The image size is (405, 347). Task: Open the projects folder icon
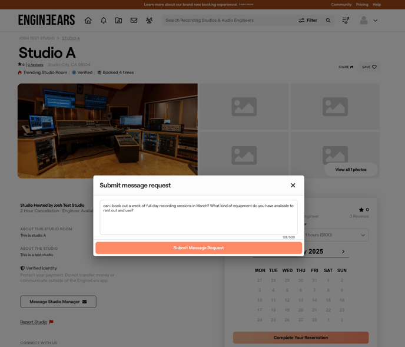click(x=118, y=20)
